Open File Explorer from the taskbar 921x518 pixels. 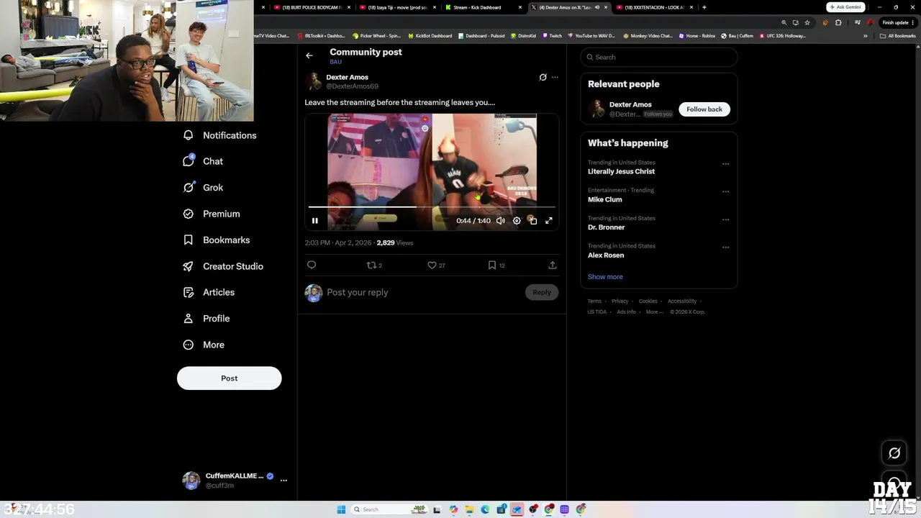coord(469,509)
